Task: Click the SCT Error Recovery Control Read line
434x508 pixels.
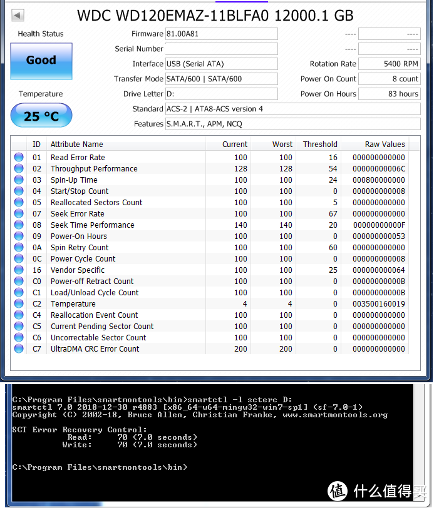Action: [x=132, y=437]
